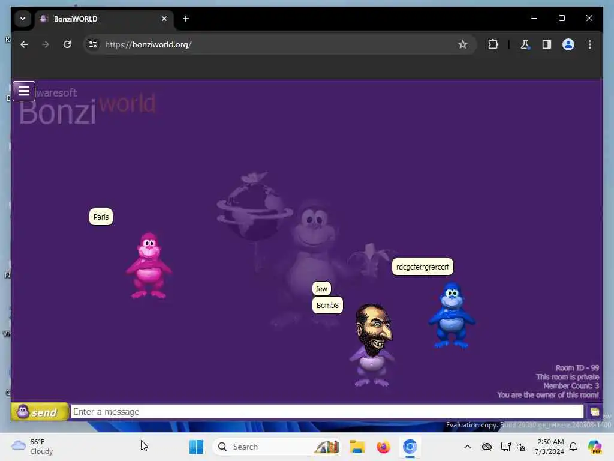Close the BonziWORLD tab
Image resolution: width=614 pixels, height=461 pixels.
[x=164, y=19]
